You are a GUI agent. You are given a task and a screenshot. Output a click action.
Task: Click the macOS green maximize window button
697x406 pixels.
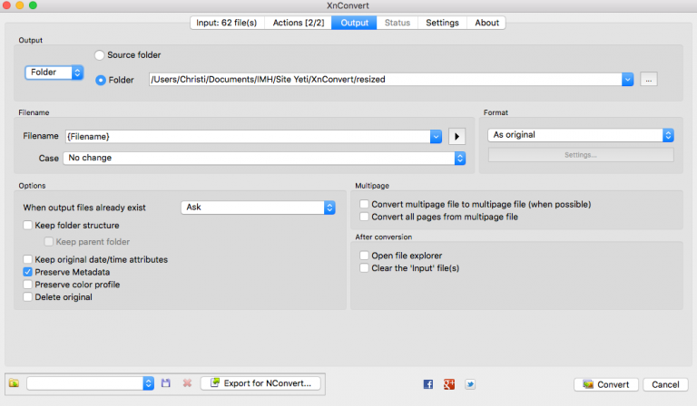point(33,5)
